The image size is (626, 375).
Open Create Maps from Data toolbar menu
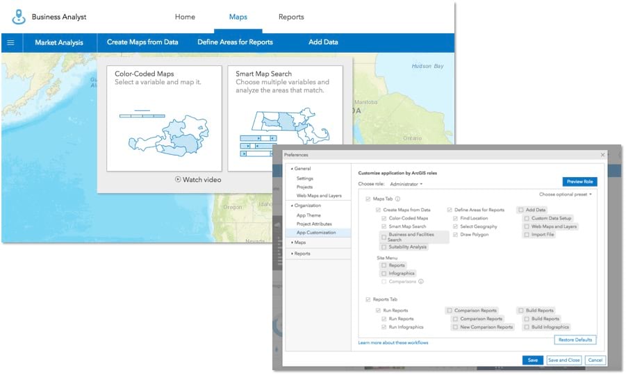[142, 42]
